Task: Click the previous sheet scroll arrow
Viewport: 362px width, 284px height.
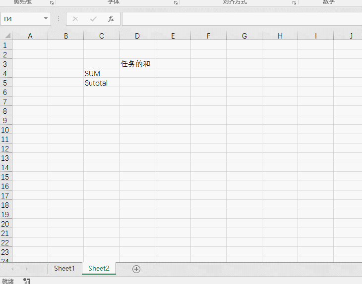Action: (12, 269)
